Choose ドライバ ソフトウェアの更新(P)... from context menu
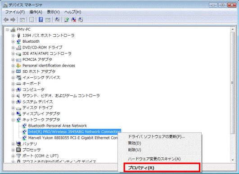The image size is (239, 174). click(157, 137)
